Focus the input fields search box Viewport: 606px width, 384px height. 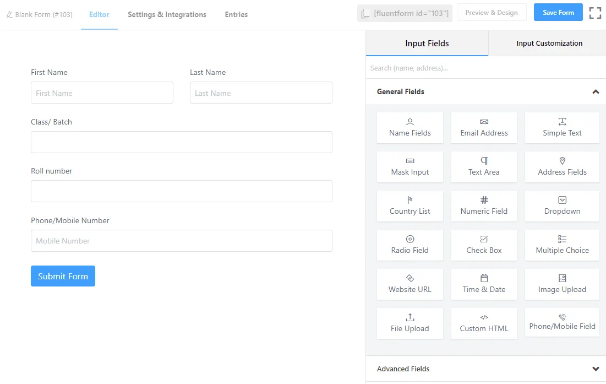pyautogui.click(x=484, y=68)
